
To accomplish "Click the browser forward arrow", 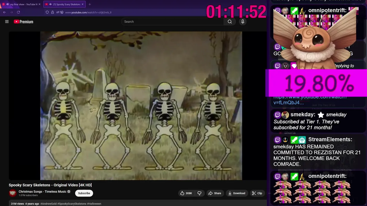I will [11, 12].
